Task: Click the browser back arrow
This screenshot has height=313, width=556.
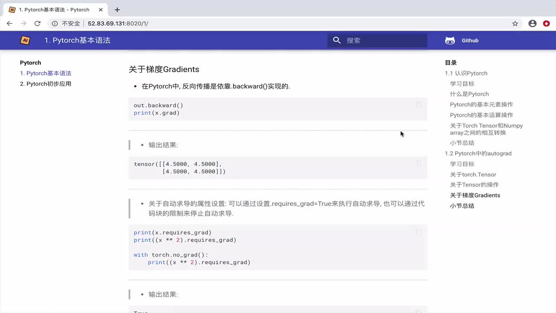Action: click(10, 23)
